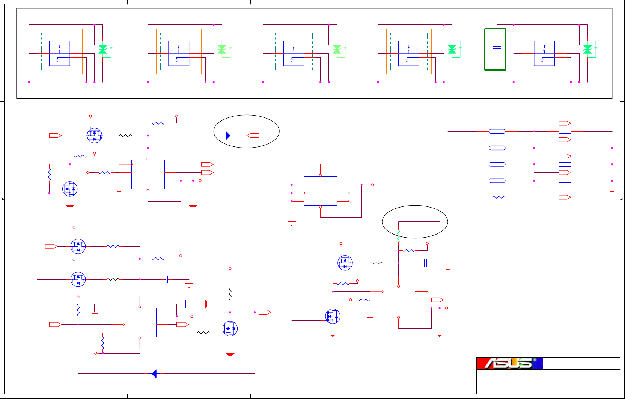Select the ground symbol at far right edge

pyautogui.click(x=612, y=191)
